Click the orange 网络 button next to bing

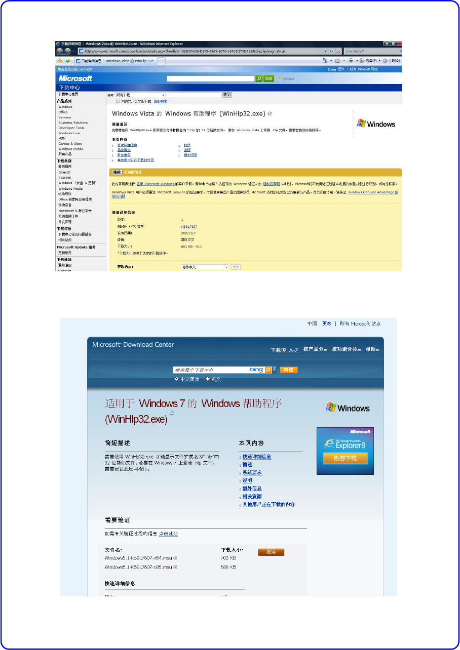pos(289,370)
